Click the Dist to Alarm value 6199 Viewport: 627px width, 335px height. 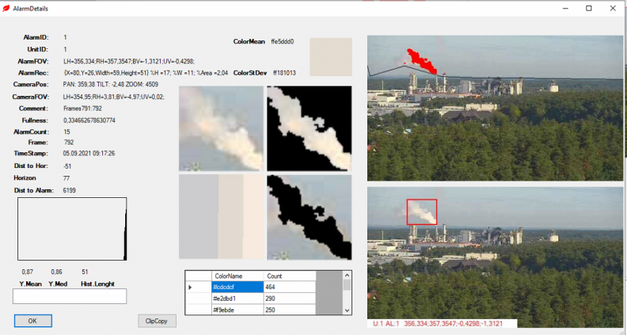(69, 190)
